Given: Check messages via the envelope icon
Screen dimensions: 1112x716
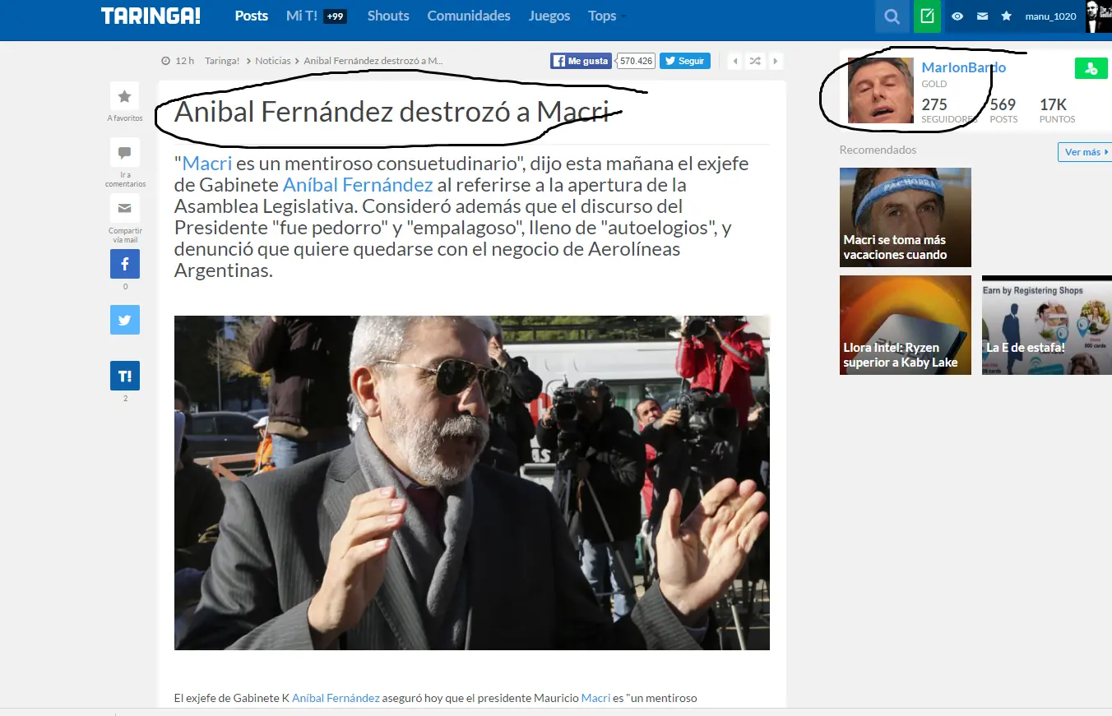Looking at the screenshot, I should [x=981, y=16].
